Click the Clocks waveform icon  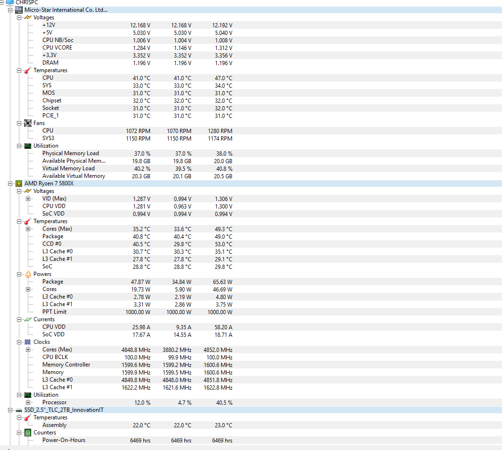pos(28,342)
